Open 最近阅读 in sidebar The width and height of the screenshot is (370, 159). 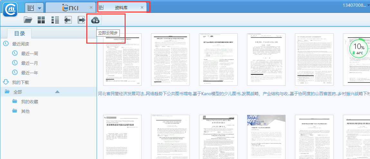(x=21, y=44)
